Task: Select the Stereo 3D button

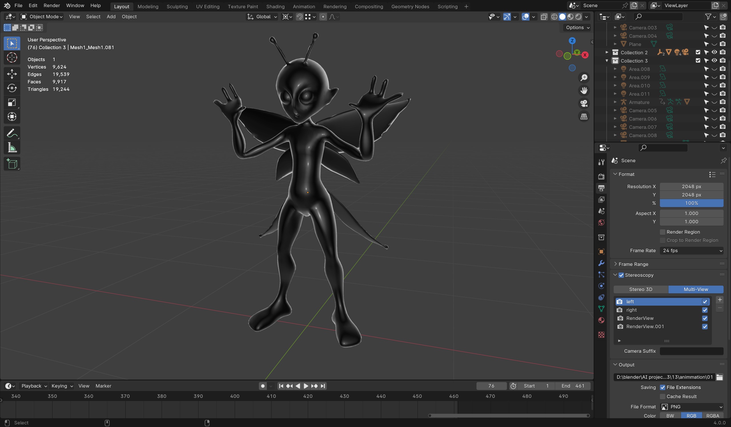Action: pos(640,289)
